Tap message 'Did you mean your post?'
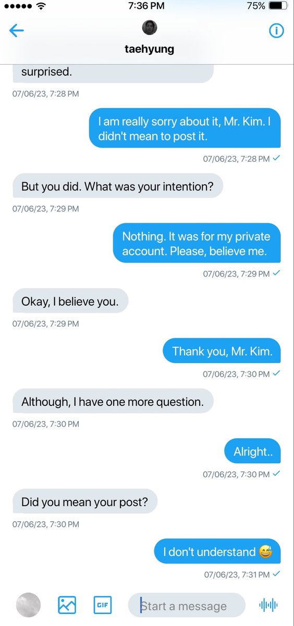The width and height of the screenshot is (294, 626). click(84, 502)
